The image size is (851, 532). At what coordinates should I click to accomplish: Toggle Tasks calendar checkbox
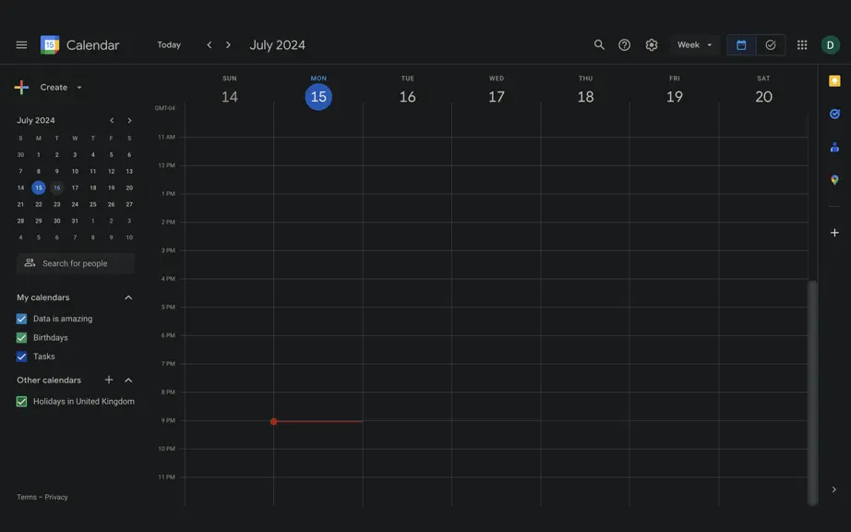point(22,357)
